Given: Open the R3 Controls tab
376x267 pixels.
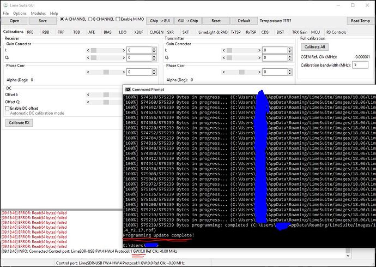Looking at the screenshot, I should [336, 32].
